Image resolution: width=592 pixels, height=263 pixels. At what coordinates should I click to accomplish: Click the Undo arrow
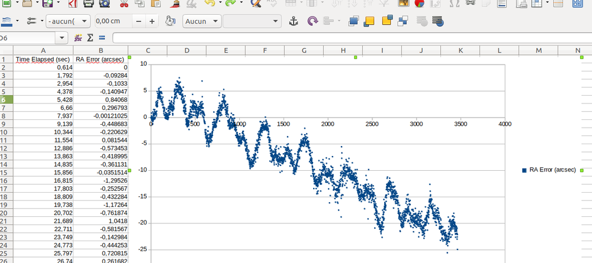(x=210, y=3)
